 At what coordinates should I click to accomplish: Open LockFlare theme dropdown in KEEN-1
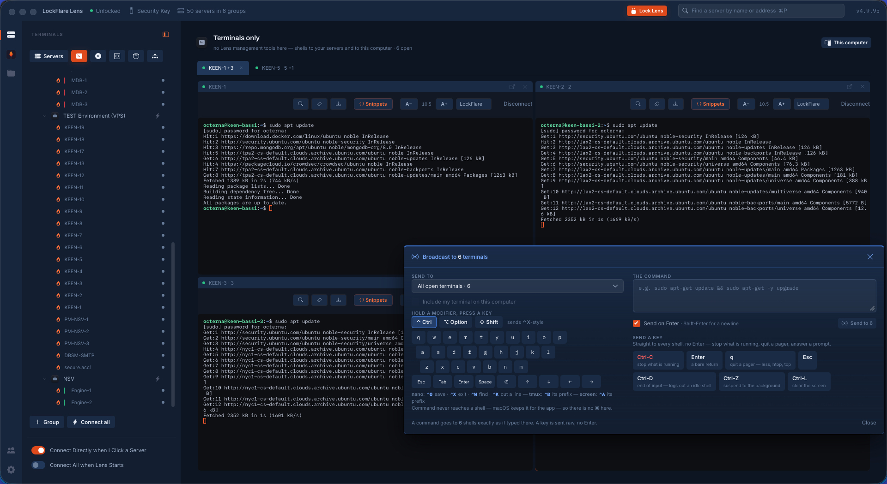click(x=474, y=104)
